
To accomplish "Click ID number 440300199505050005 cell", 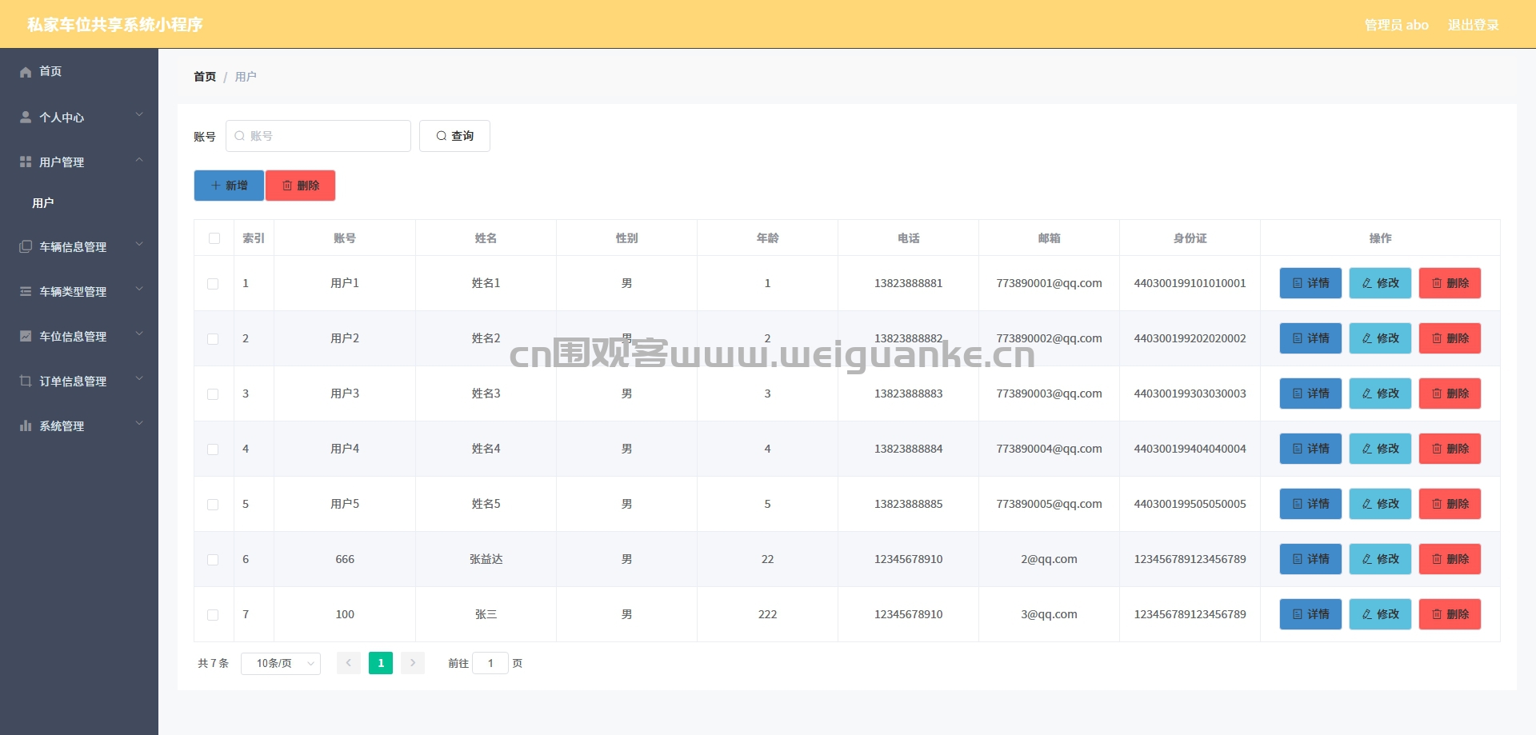I will point(1190,504).
